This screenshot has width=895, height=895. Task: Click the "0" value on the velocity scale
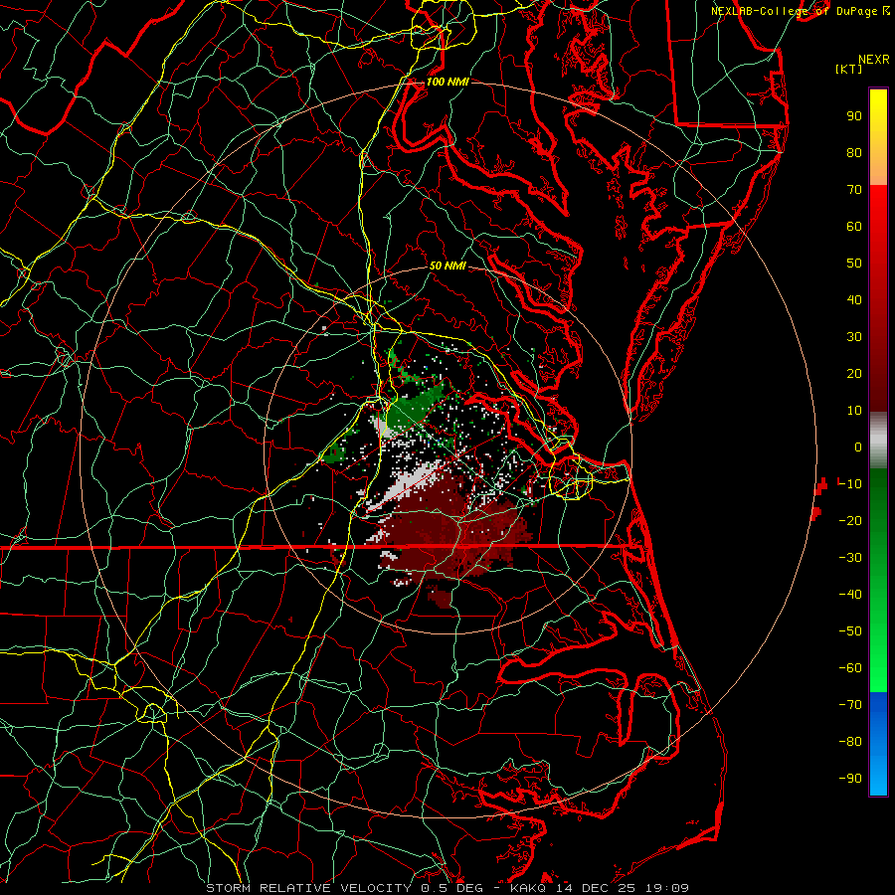click(858, 447)
